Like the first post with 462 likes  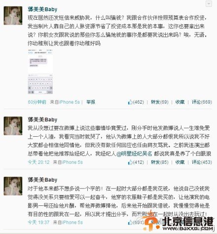pos(136,102)
